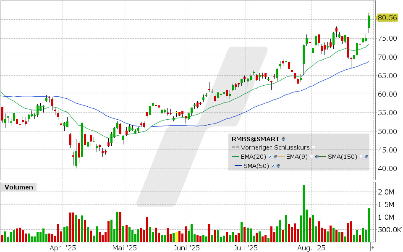This screenshot has height=252, width=403.
Task: Click the 50.00 price axis label
Action: pos(387,131)
